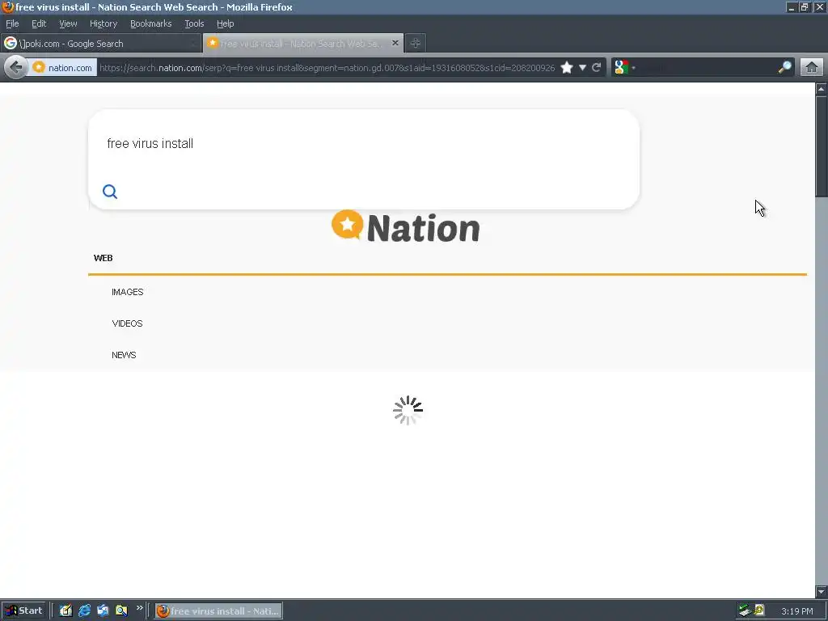
Task: Select the WEB results category
Action: tap(103, 258)
